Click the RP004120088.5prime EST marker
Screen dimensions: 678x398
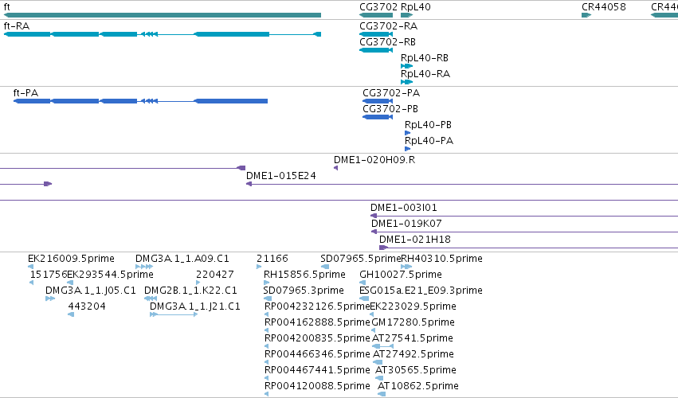tap(266, 395)
